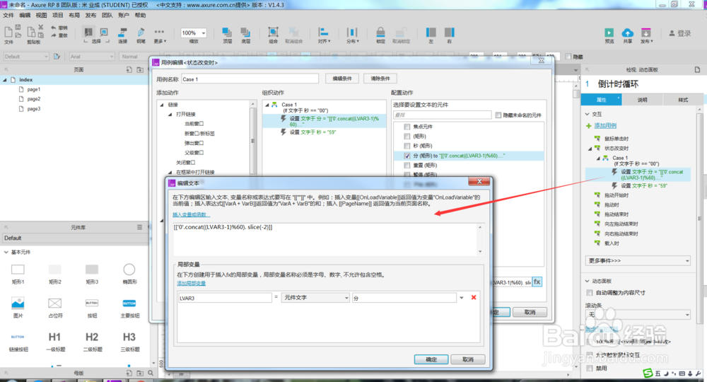Toggle the Left (左) panel icon
Image resolution: width=707 pixels, height=382 pixels.
point(431,32)
